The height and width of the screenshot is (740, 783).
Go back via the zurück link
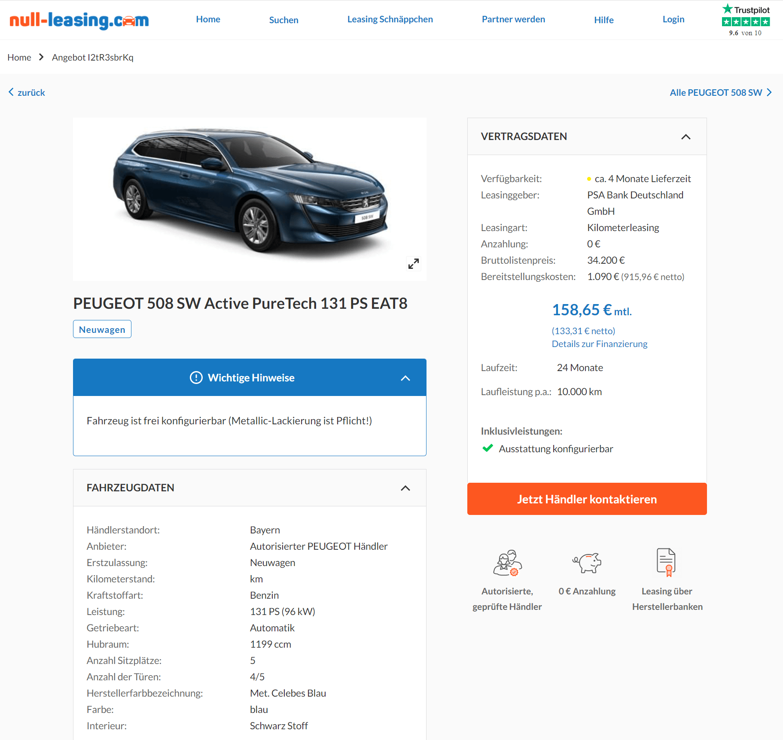27,92
